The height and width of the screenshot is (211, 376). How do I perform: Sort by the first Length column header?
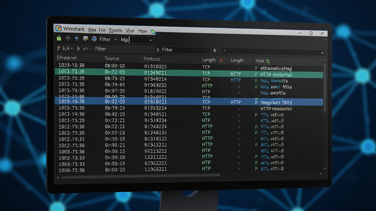point(209,60)
